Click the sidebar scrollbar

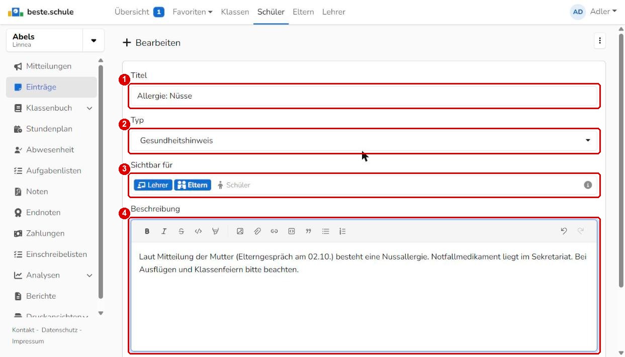(101, 181)
